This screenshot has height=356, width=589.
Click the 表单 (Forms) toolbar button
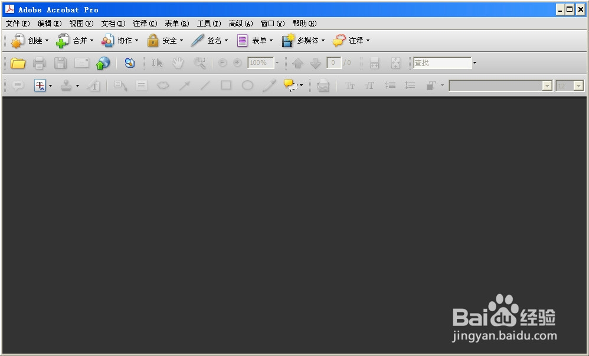point(255,41)
